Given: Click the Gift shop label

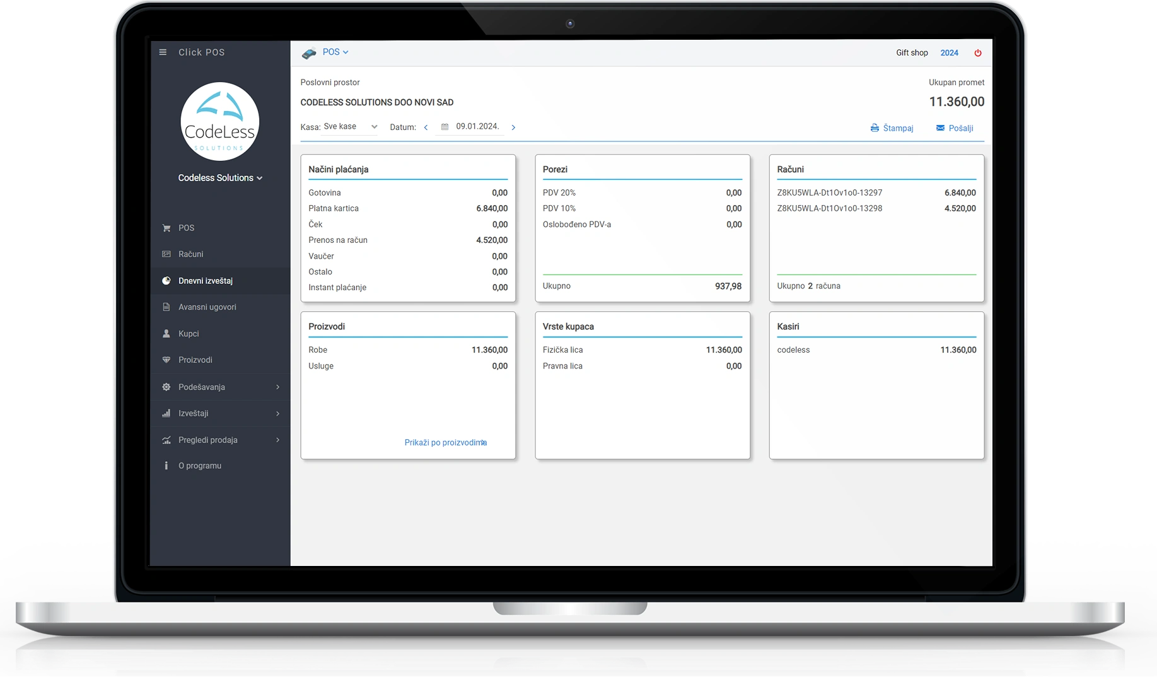Looking at the screenshot, I should [912, 53].
